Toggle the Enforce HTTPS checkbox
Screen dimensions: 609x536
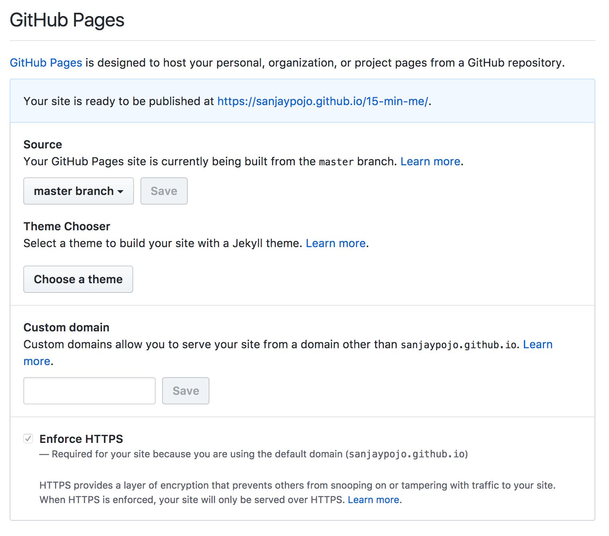click(x=28, y=439)
